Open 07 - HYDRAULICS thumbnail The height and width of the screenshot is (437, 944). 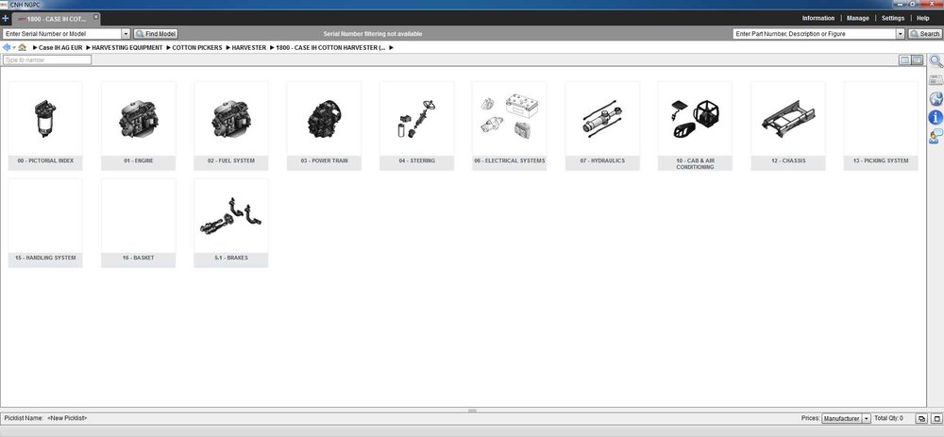click(x=602, y=126)
